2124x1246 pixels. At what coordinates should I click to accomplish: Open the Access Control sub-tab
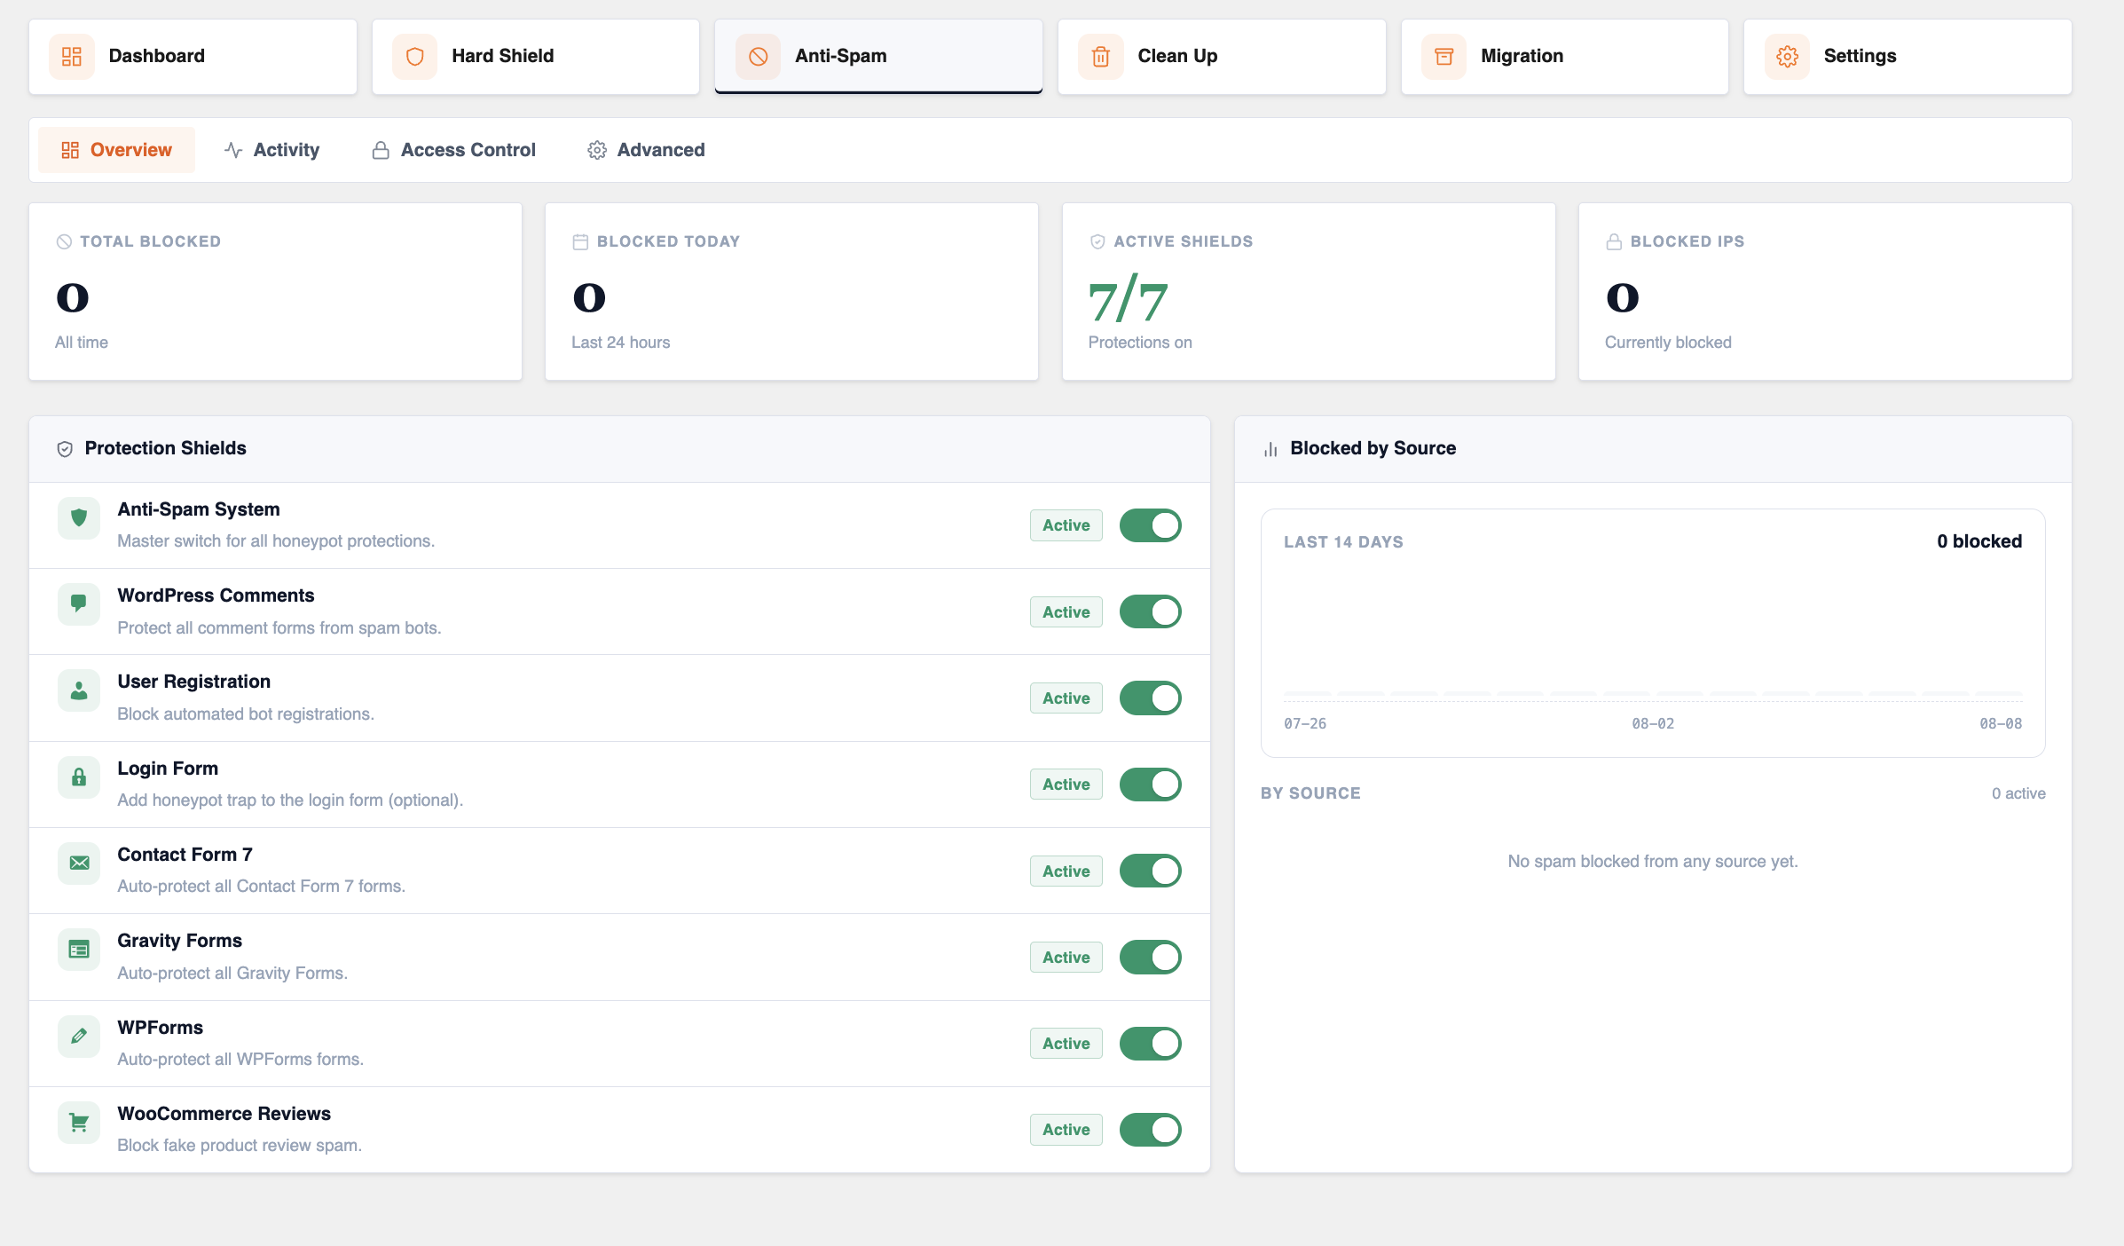tap(453, 150)
